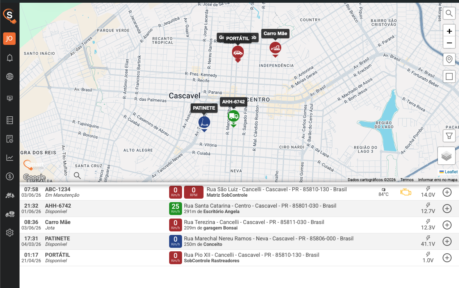Zoom out the map with minus button
Screen dimensions: 459x288
[x=449, y=43]
